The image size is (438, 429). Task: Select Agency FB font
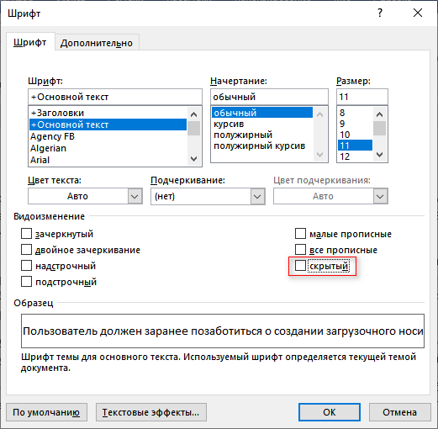pos(108,136)
